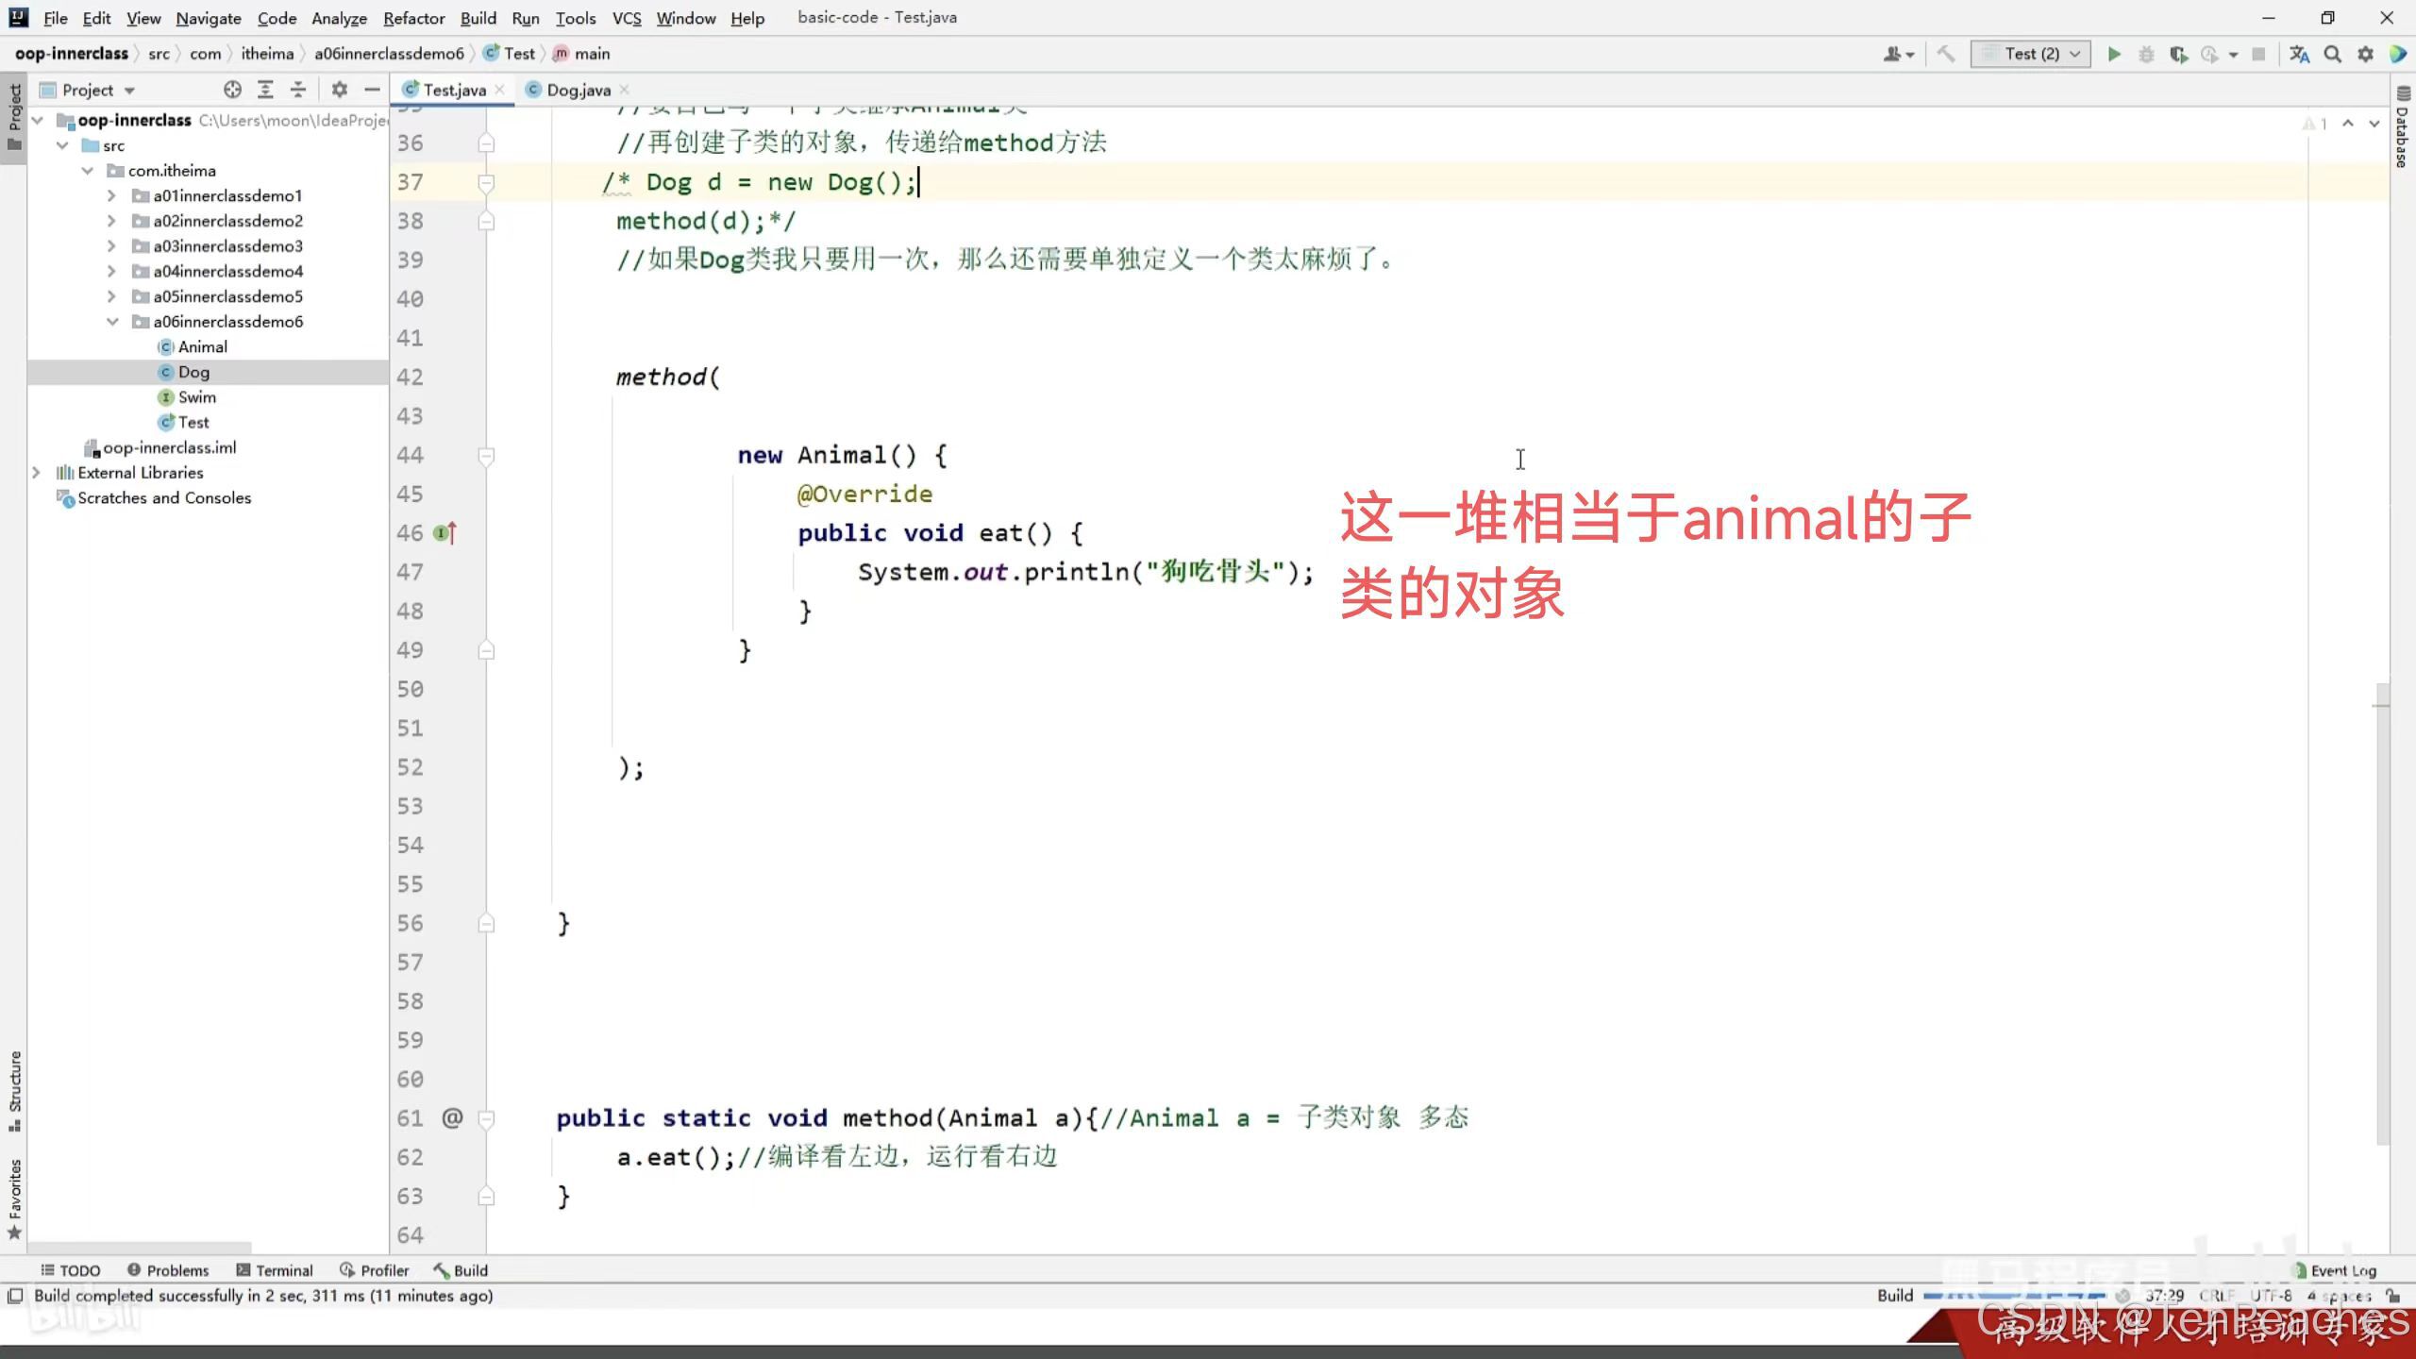Click override gutter icon on line 46
Screen dimensions: 2416x1359
(x=445, y=533)
